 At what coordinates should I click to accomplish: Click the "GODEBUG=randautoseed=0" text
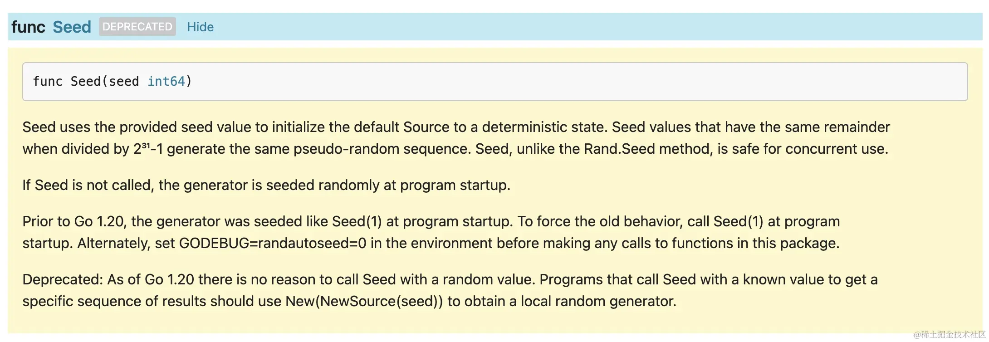[x=273, y=244]
